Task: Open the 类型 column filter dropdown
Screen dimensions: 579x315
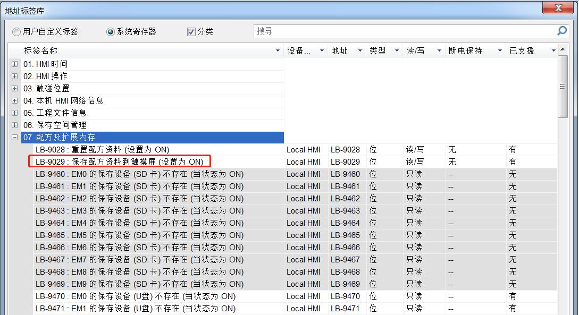Action: (397, 50)
